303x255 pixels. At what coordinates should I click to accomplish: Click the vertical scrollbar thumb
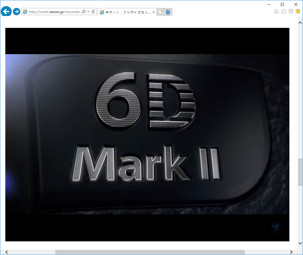pos(300,172)
